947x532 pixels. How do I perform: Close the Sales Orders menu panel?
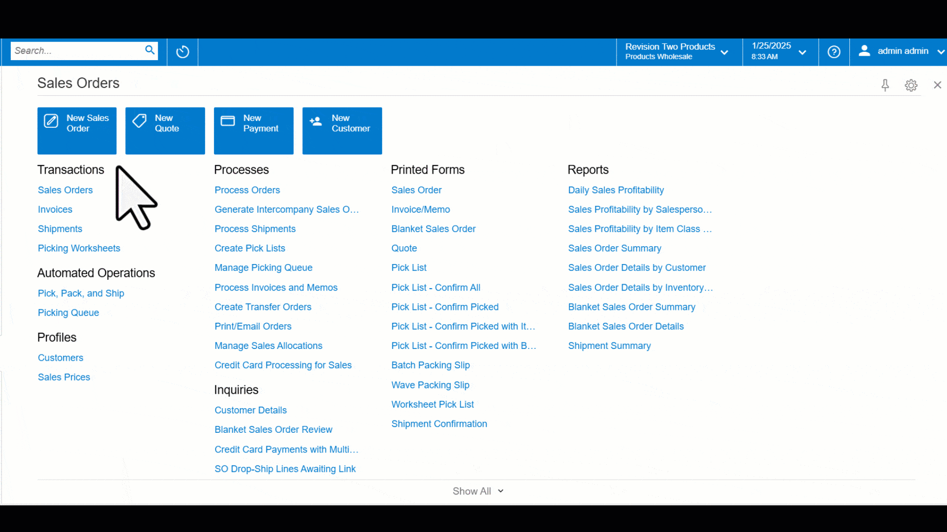938,85
